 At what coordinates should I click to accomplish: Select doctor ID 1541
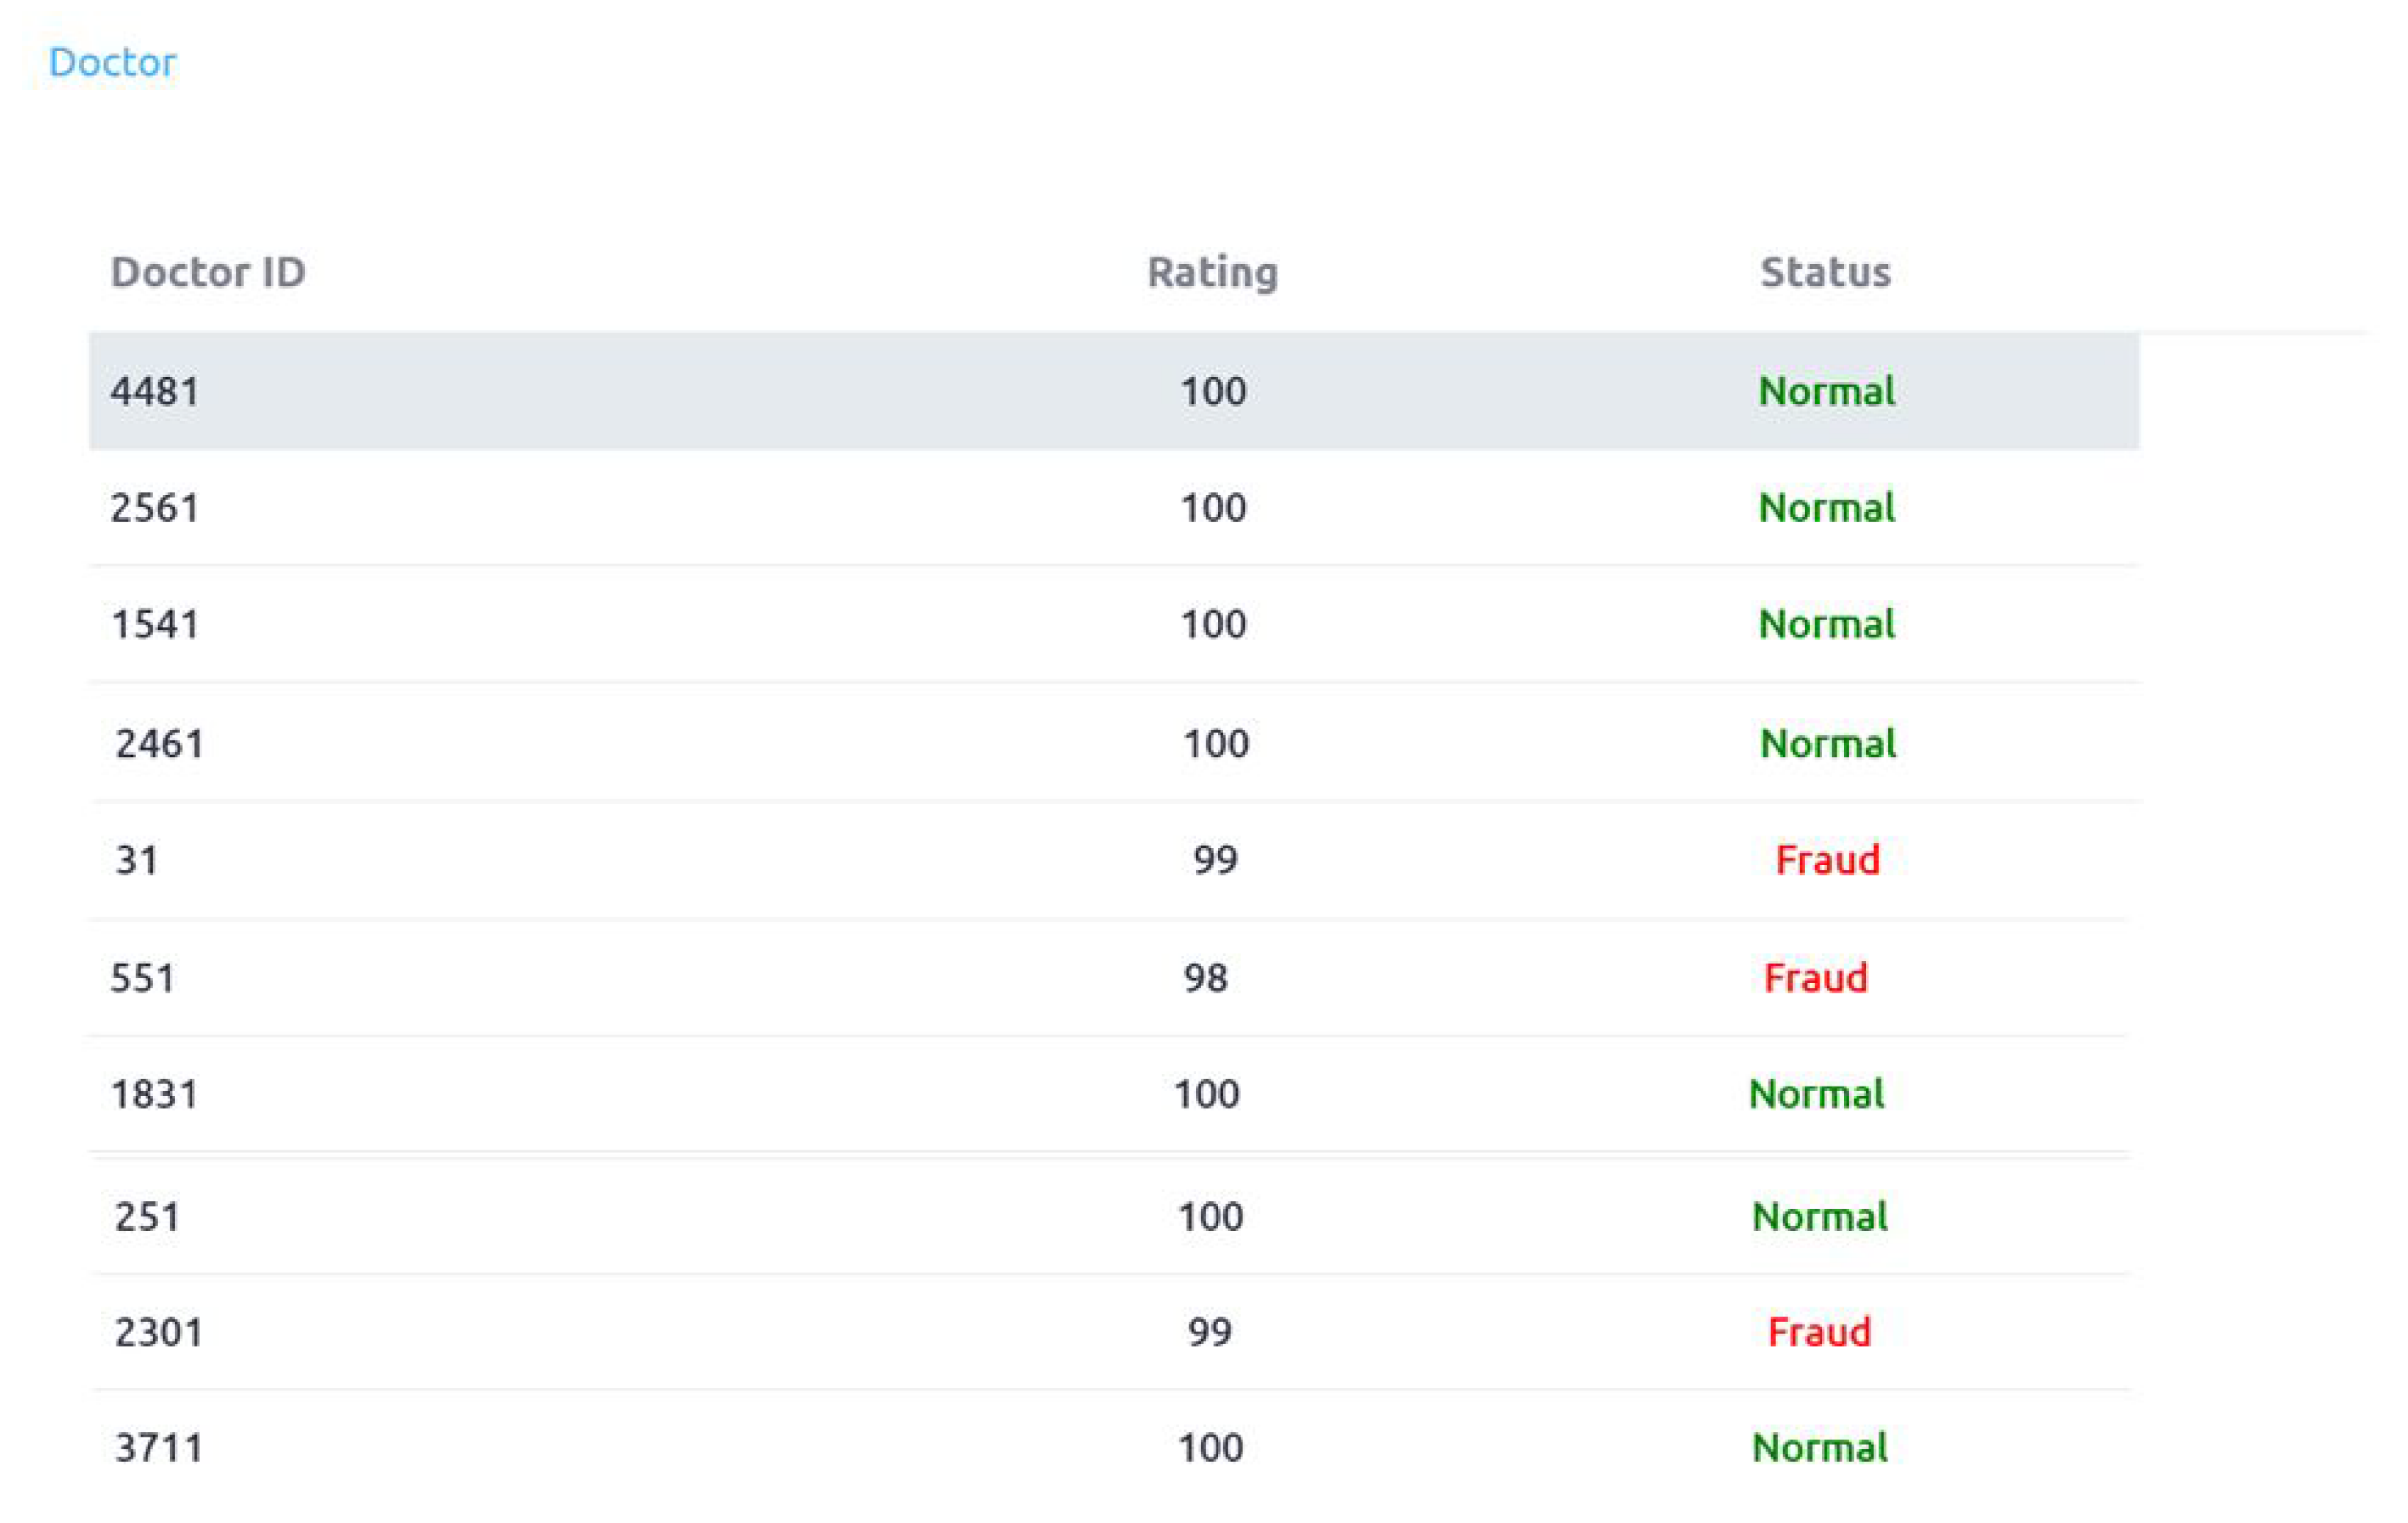pyautogui.click(x=154, y=625)
